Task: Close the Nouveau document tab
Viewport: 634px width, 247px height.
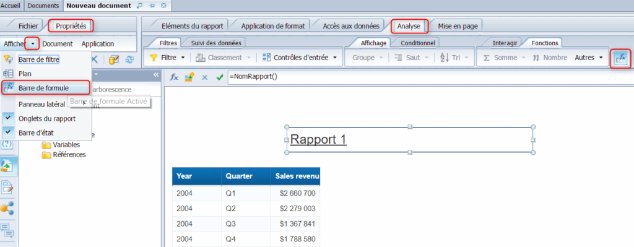Action: pos(163,6)
